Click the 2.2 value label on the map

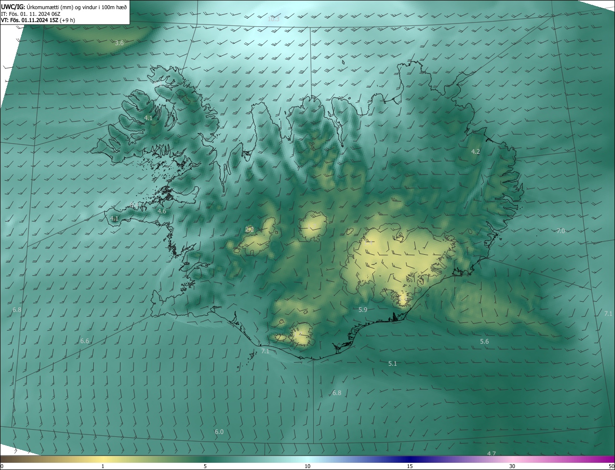click(249, 230)
